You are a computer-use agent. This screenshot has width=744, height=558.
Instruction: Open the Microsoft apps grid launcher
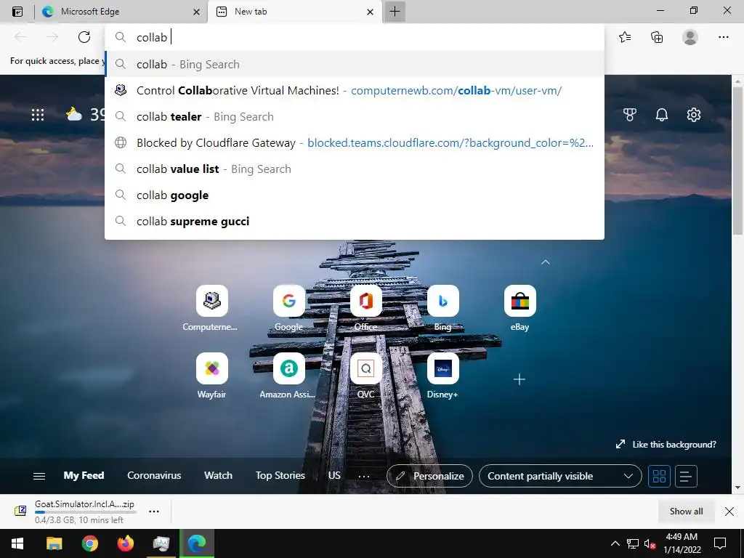38,115
